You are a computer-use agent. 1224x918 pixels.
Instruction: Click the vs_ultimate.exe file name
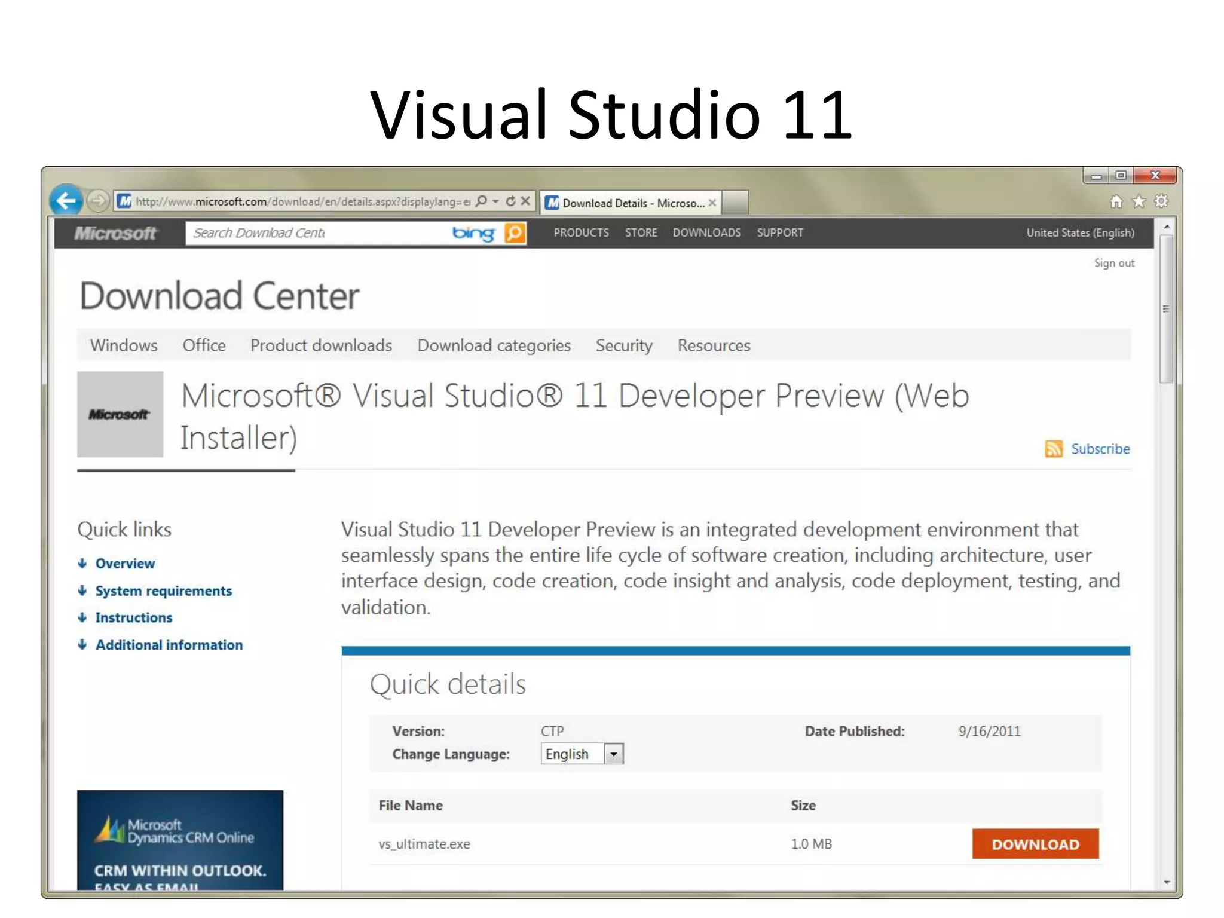[x=424, y=844]
